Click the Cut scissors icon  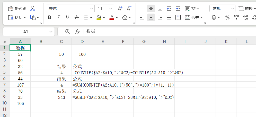[32, 9]
